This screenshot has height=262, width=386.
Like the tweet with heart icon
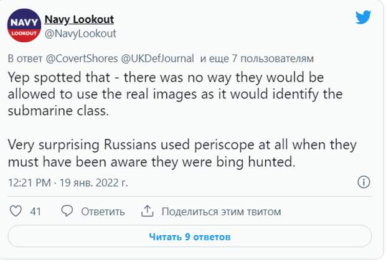(x=16, y=211)
